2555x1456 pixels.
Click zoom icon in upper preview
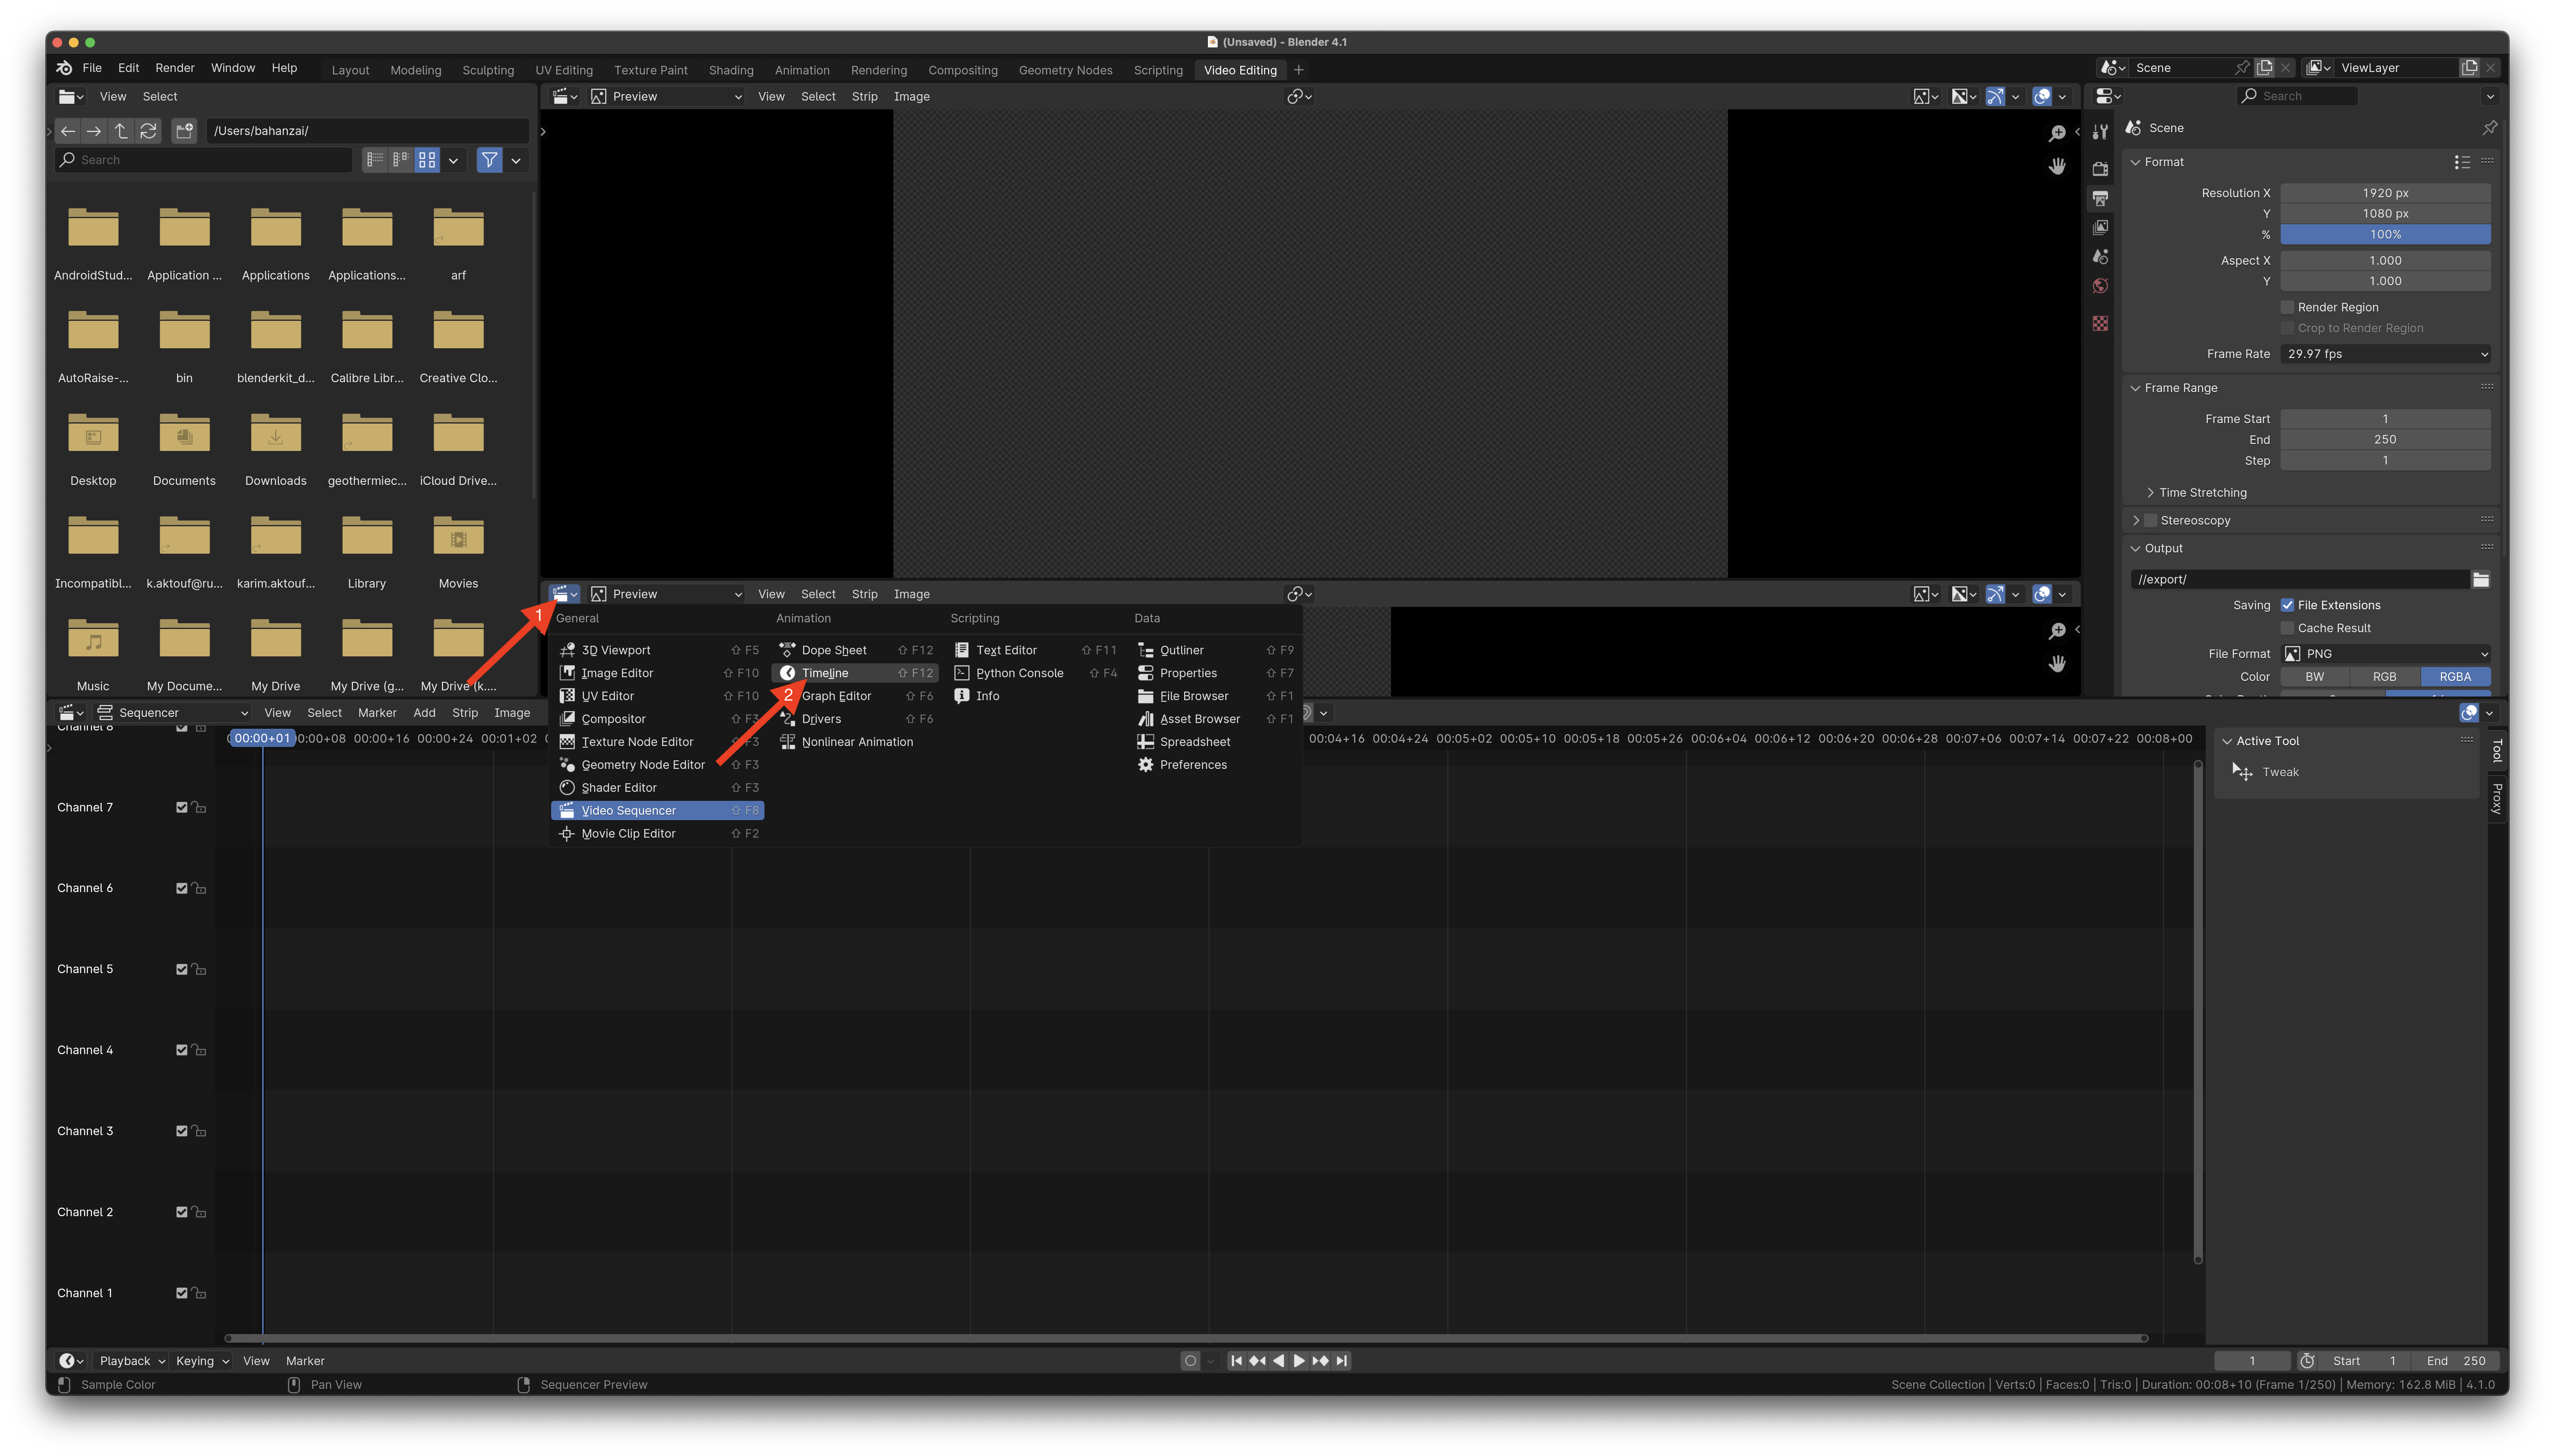[2057, 134]
